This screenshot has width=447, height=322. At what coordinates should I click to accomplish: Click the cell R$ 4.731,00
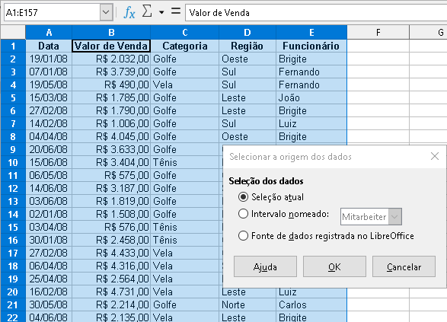(111, 292)
